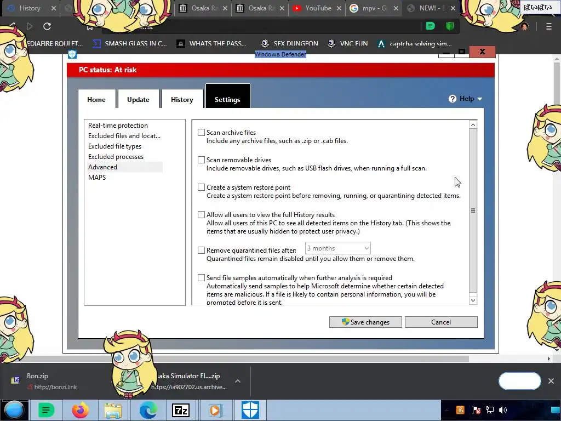Select the MAPS settings entry
Image resolution: width=561 pixels, height=421 pixels.
point(97,177)
